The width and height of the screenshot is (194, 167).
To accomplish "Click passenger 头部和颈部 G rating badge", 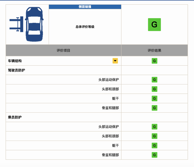I will 154,136.
